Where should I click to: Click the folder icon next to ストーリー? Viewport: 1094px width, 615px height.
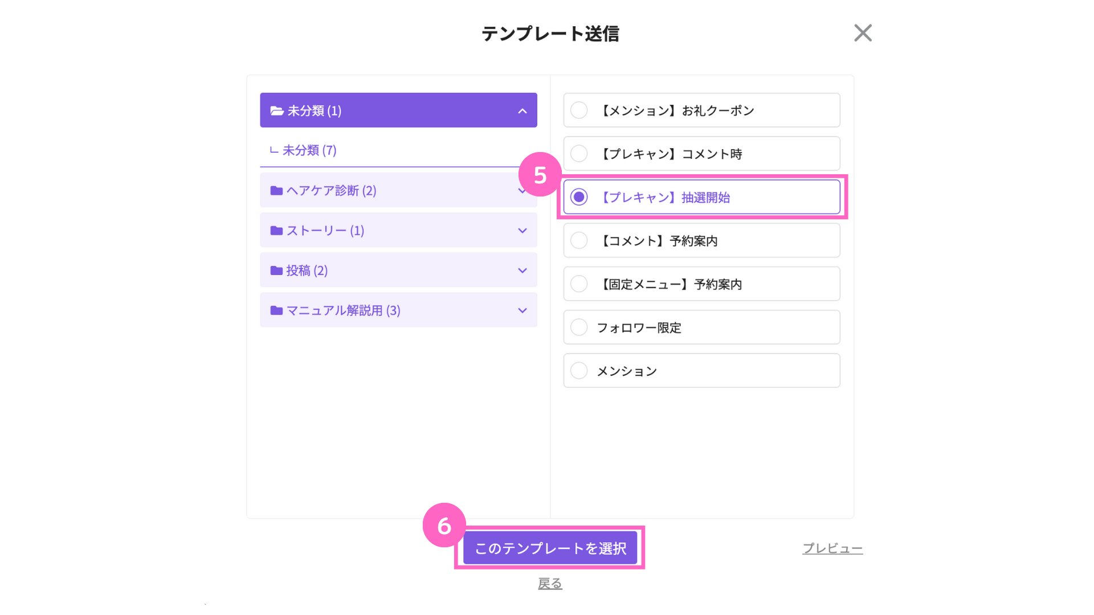[x=276, y=231]
